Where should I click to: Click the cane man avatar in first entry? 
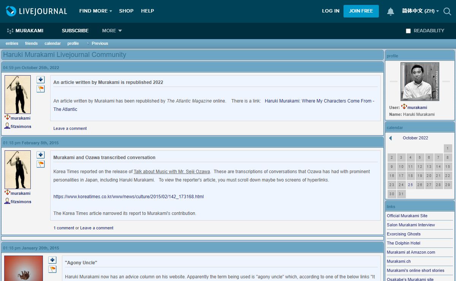tap(17, 95)
